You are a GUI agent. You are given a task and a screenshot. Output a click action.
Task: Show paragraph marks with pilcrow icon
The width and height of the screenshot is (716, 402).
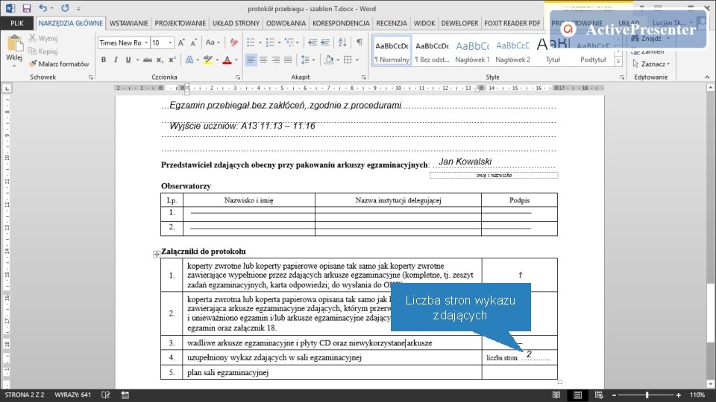tap(359, 43)
